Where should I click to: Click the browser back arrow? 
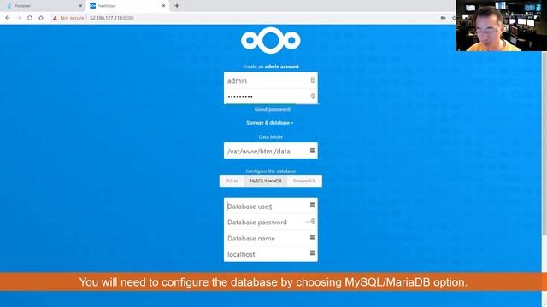click(8, 18)
